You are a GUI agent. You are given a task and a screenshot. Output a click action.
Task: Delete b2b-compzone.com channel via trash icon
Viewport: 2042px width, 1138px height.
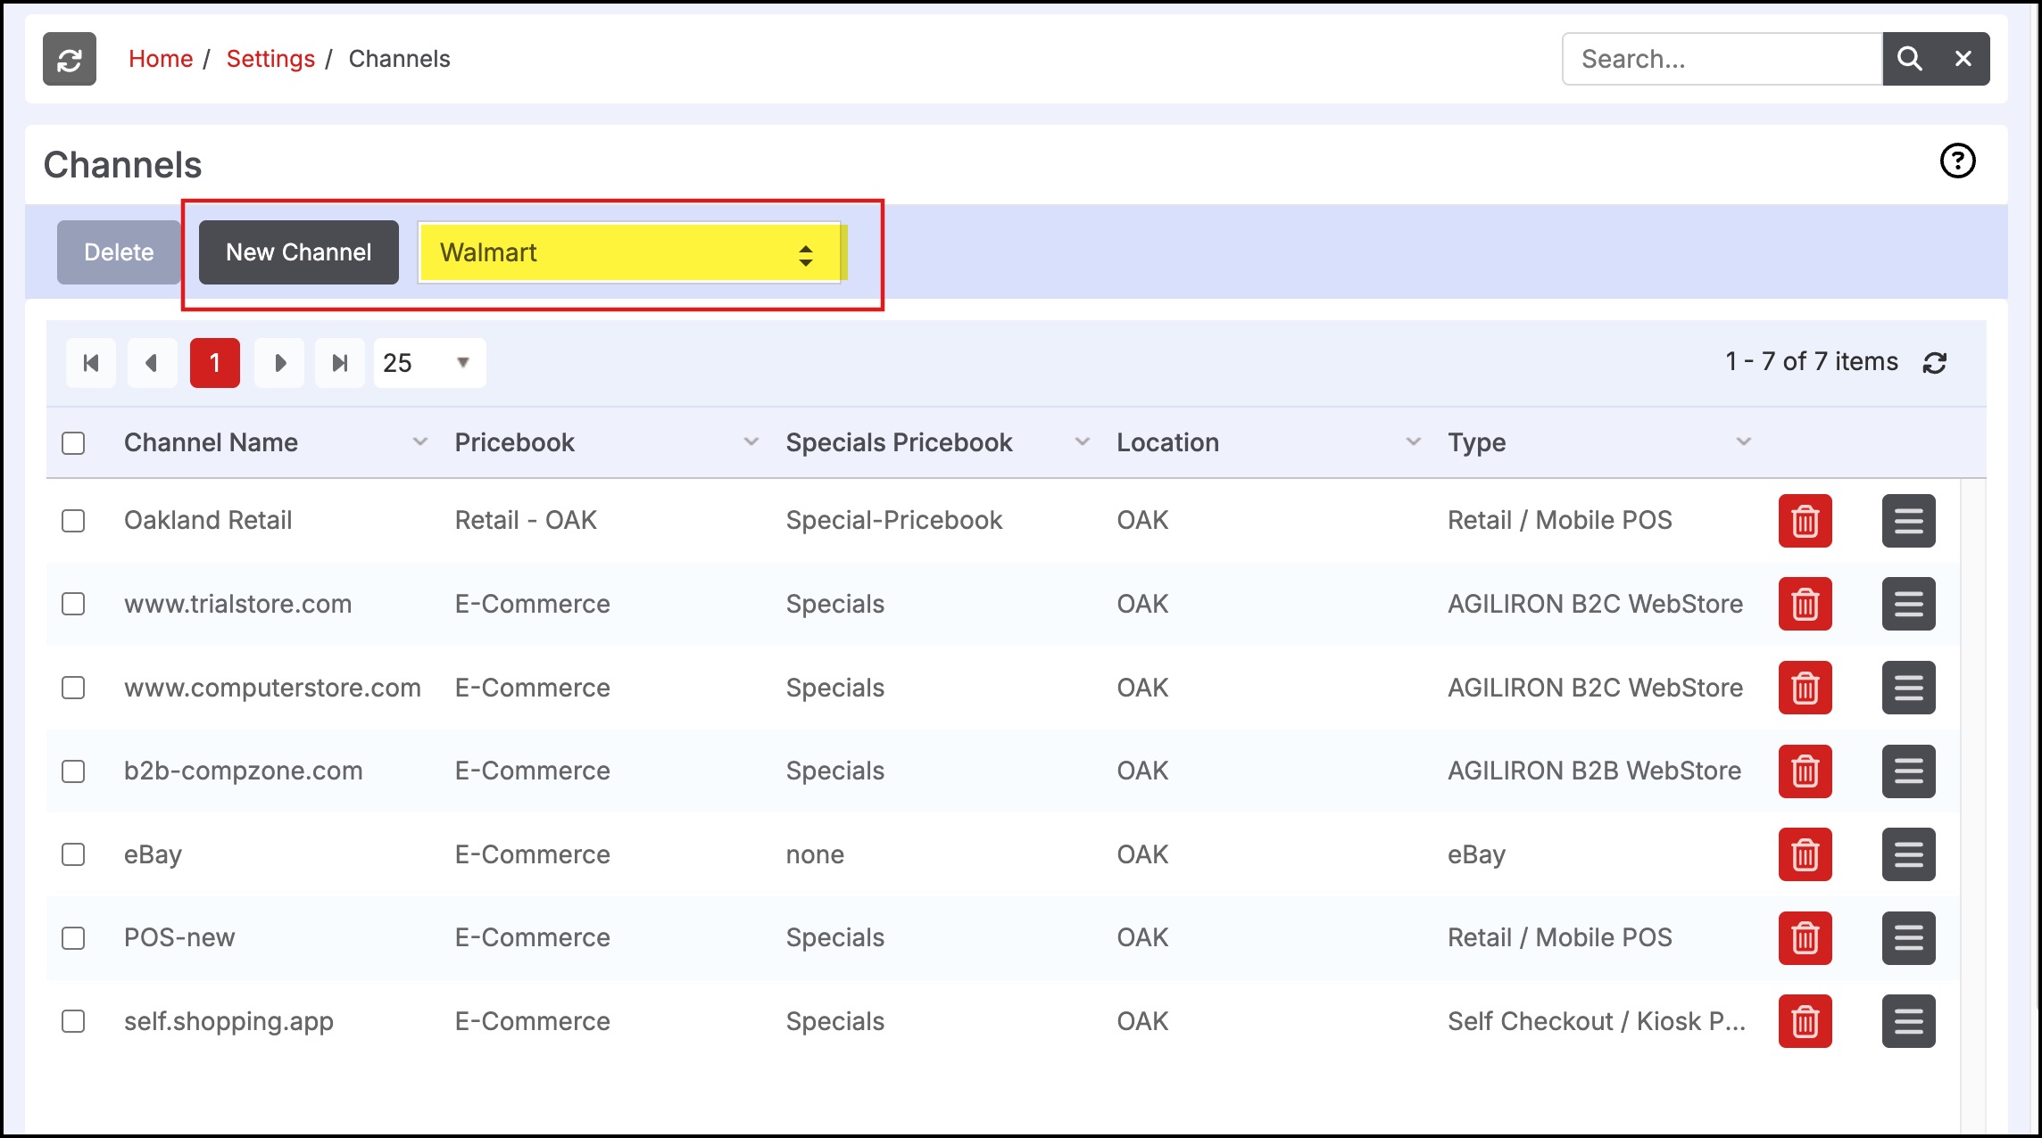pyautogui.click(x=1805, y=771)
